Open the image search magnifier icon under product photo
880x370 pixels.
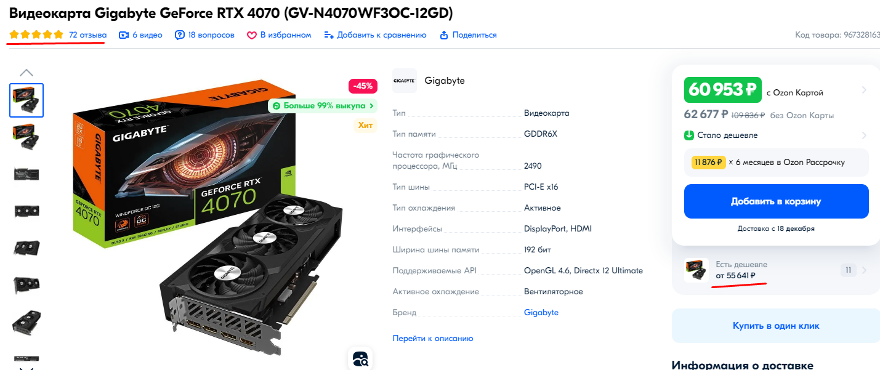pos(360,358)
